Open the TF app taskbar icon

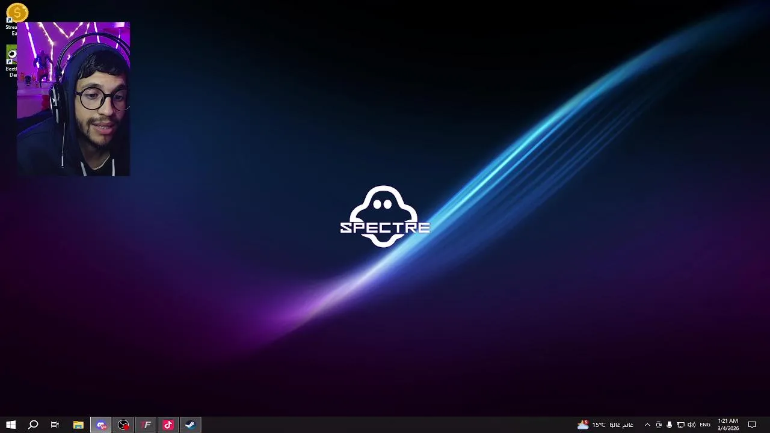click(x=146, y=425)
